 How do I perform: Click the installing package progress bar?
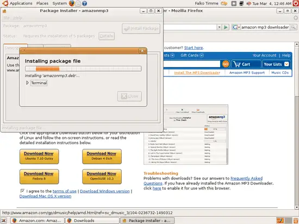[x=83, y=68]
